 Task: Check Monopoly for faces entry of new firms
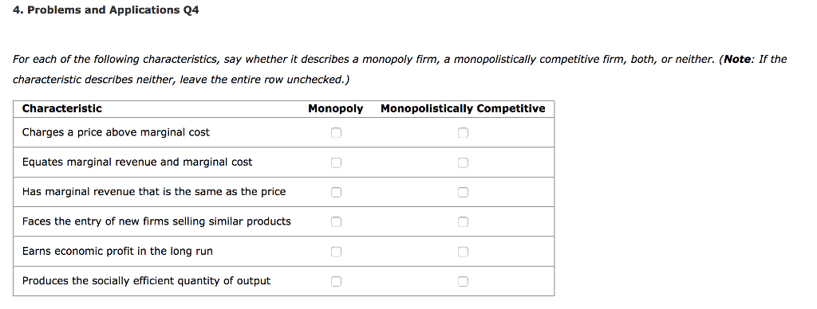click(336, 222)
